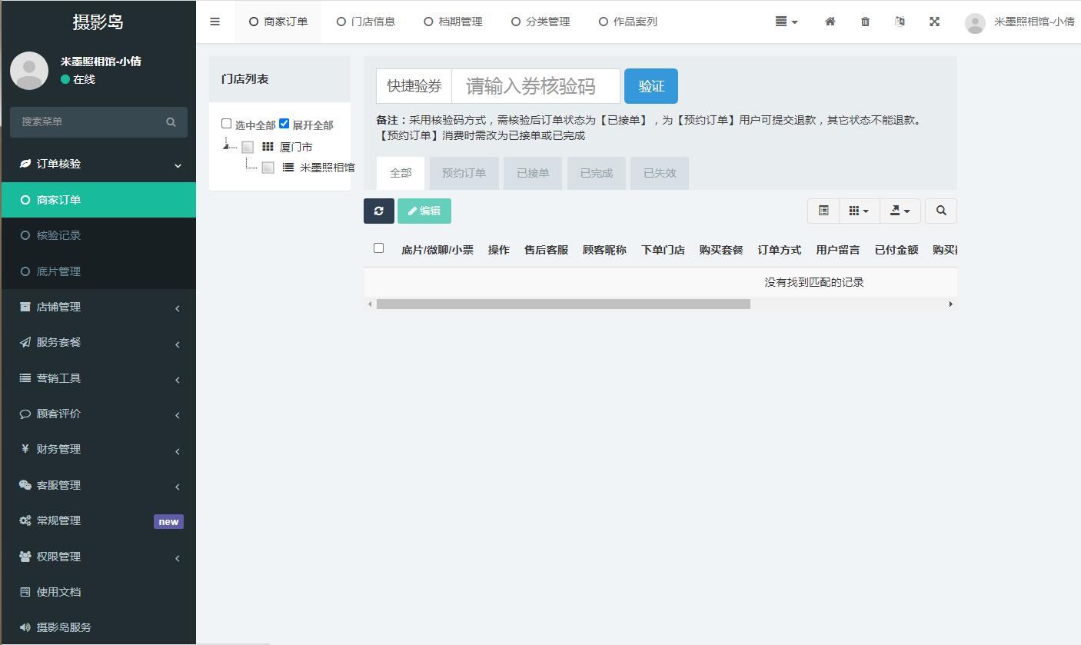Toggle the card view icon above table
Viewport: 1081px width, 645px height.
click(x=823, y=211)
